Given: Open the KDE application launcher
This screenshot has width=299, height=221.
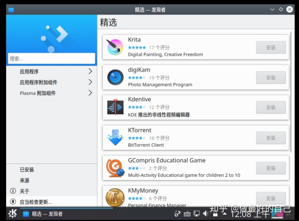Looking at the screenshot, I should pos(12,214).
